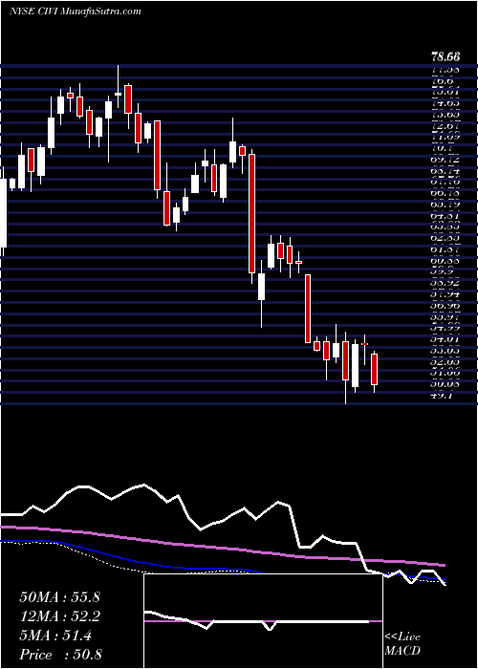Click the 62.85 price axis label
Viewport: 478px width, 669px height.
tap(445, 237)
